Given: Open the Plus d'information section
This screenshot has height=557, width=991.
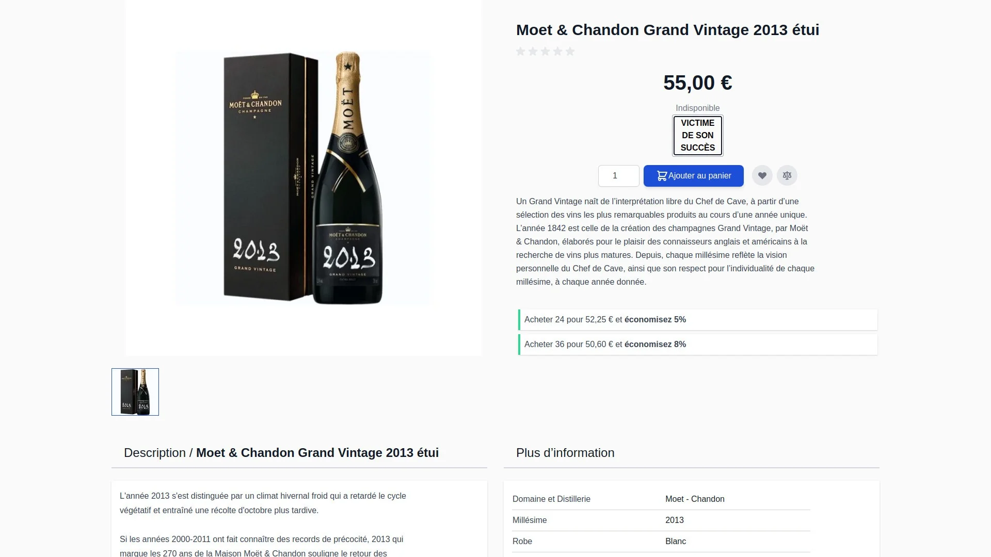Looking at the screenshot, I should click(565, 452).
